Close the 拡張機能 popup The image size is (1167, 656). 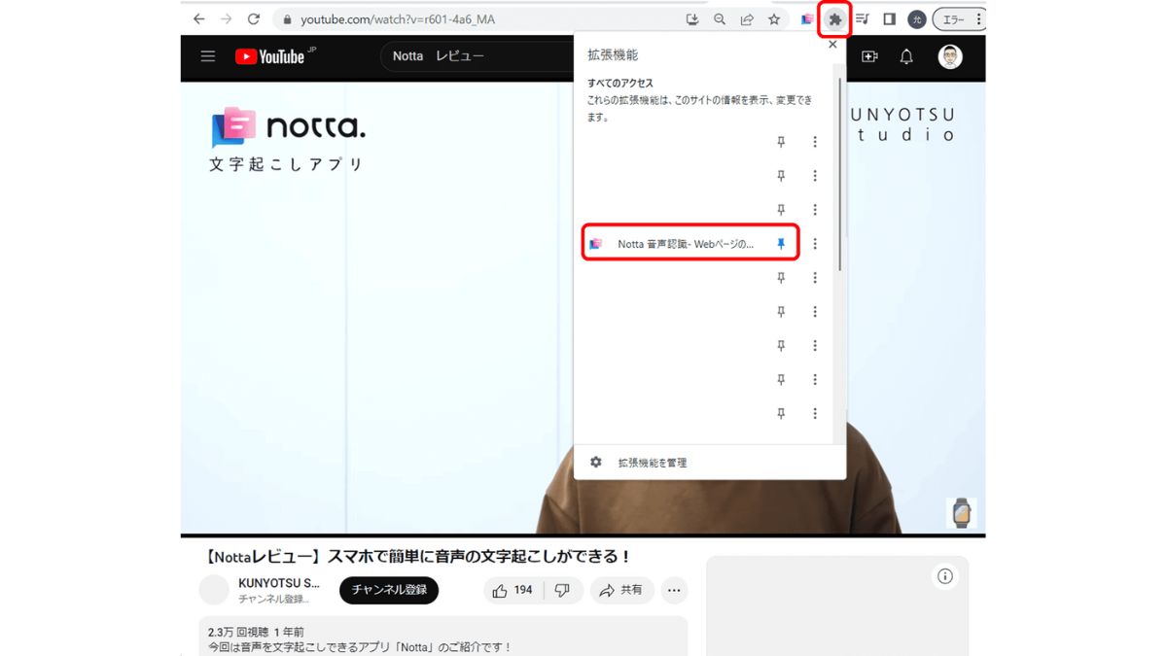point(832,45)
